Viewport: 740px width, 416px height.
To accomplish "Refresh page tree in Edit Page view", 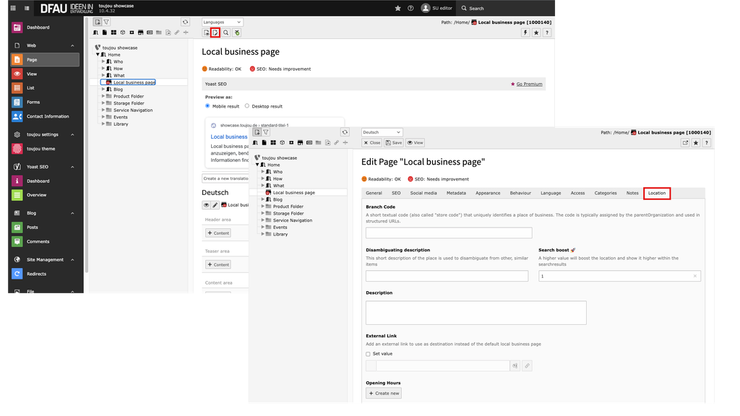I will click(345, 132).
